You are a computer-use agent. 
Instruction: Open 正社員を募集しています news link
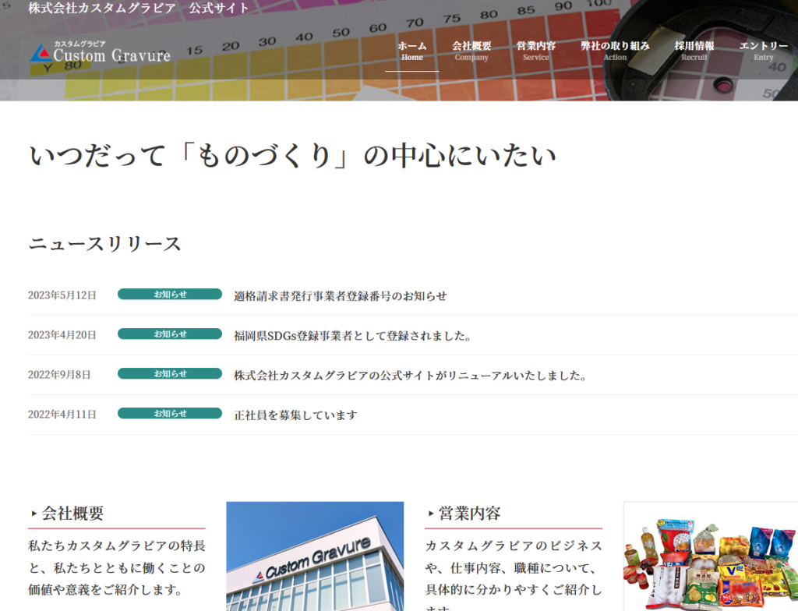[295, 415]
